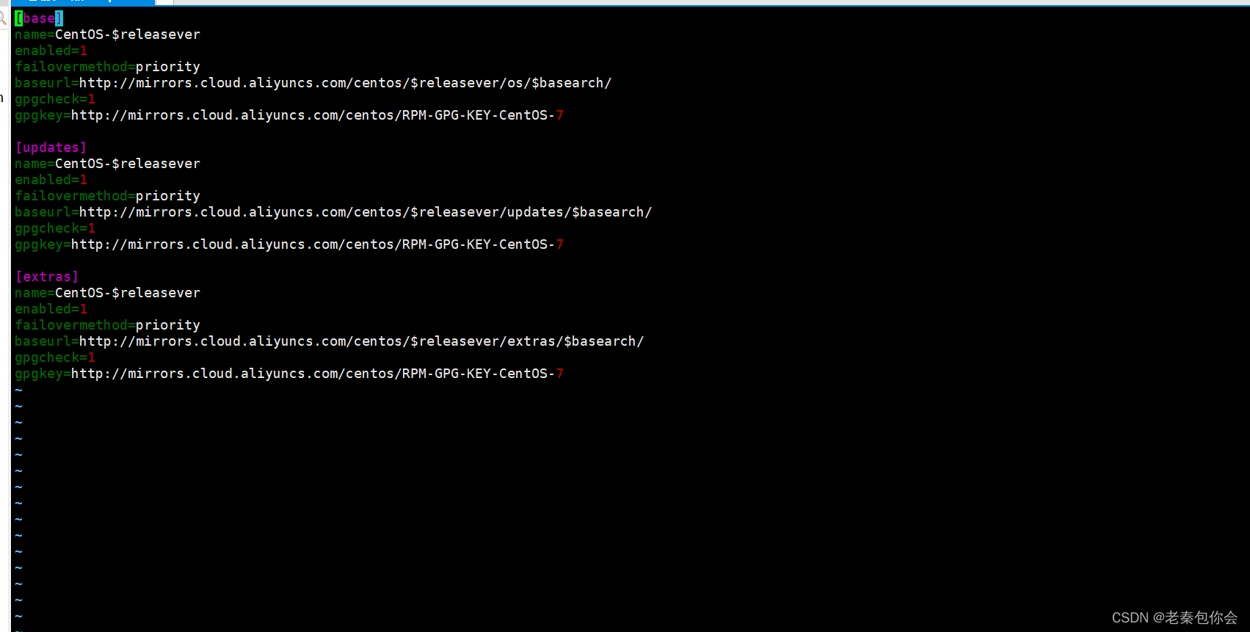Click the baseurl line ending with /os/$basearch/
Image resolution: width=1250 pixels, height=632 pixels.
(313, 83)
